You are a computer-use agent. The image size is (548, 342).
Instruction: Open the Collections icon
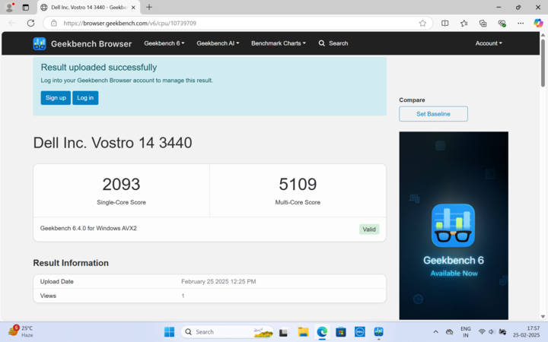pos(483,23)
